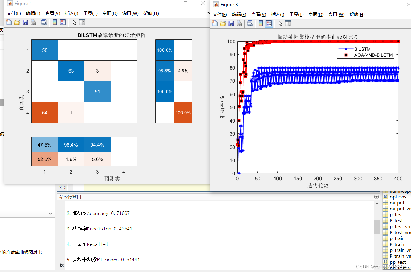Viewport: 411px width, 272px height.
Task: Toggle the legend display in Figure 3
Action: click(x=269, y=23)
